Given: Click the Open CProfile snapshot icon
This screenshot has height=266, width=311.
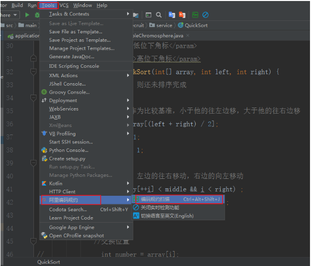Looking at the screenshot, I should point(44,235).
